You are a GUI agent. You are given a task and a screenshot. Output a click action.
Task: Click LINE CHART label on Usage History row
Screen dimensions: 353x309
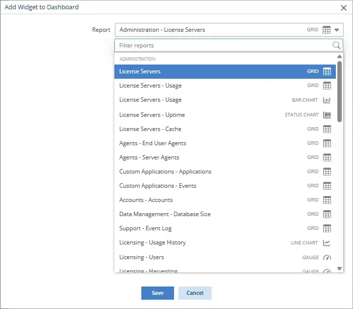click(x=305, y=243)
